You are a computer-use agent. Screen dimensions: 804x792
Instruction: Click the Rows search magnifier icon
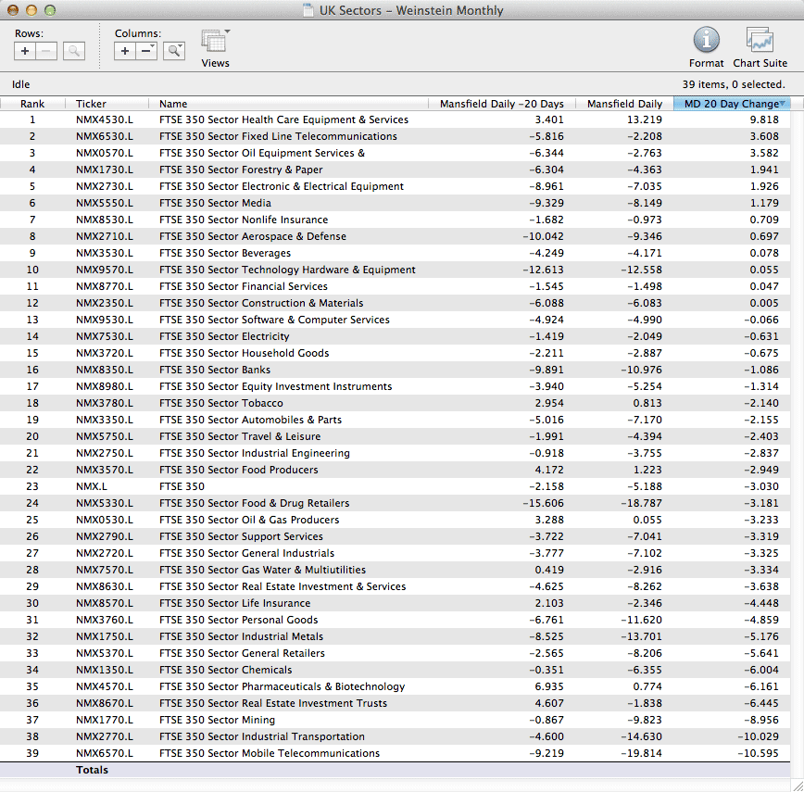tap(74, 51)
